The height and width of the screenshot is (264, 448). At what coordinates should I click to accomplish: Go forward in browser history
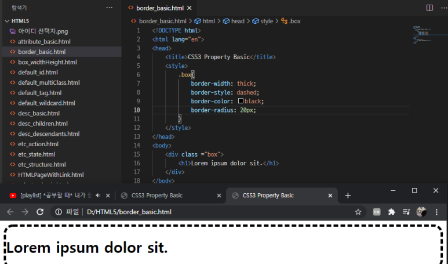25,212
